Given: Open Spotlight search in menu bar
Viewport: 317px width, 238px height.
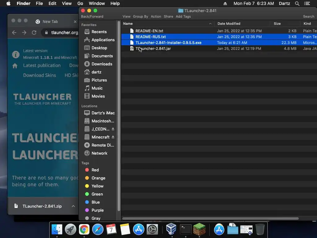Looking at the screenshot, I should click(x=297, y=3).
